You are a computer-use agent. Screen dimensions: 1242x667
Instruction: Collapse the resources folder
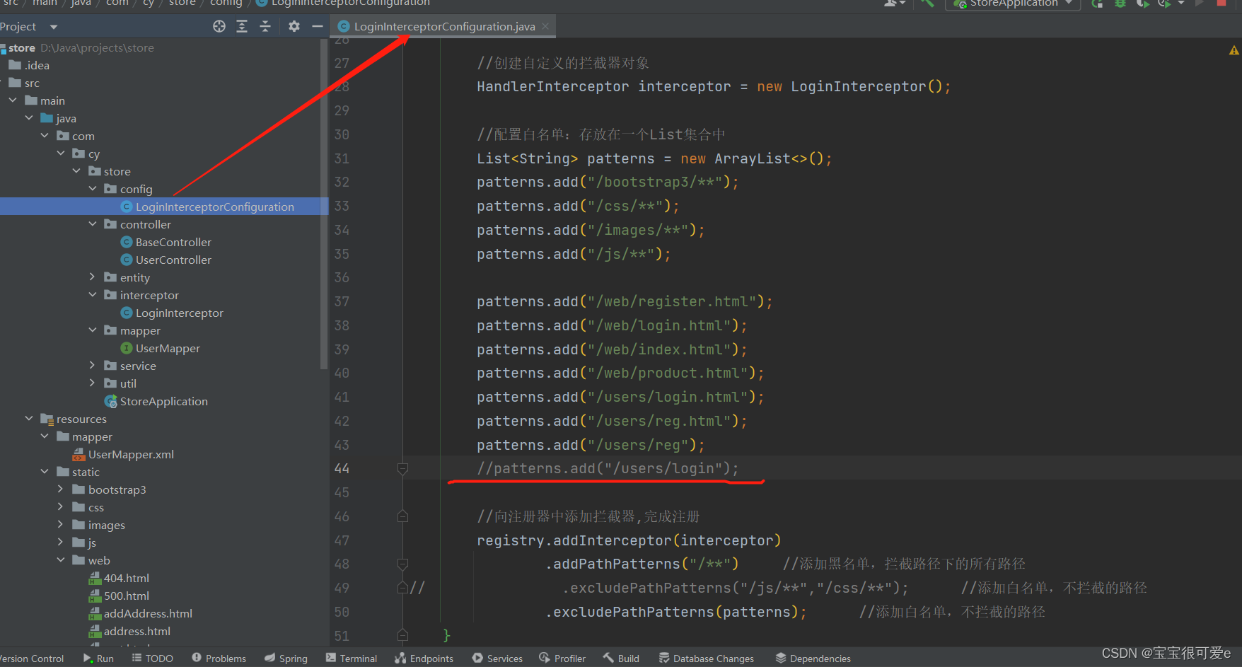click(x=29, y=419)
